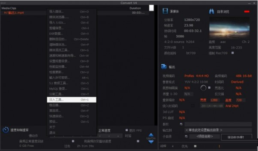Open the crop frame N/A selector
The width and height of the screenshot is (258, 151).
click(187, 88)
